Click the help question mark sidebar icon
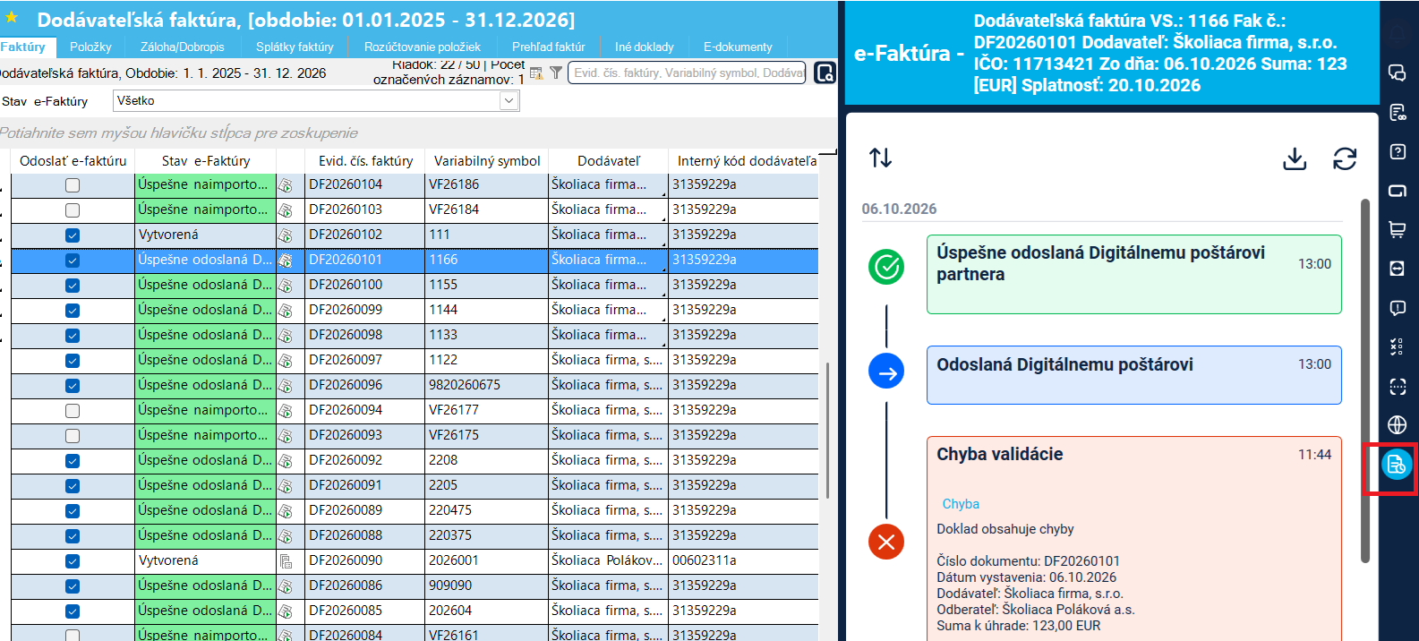The width and height of the screenshot is (1419, 641). 1398,151
